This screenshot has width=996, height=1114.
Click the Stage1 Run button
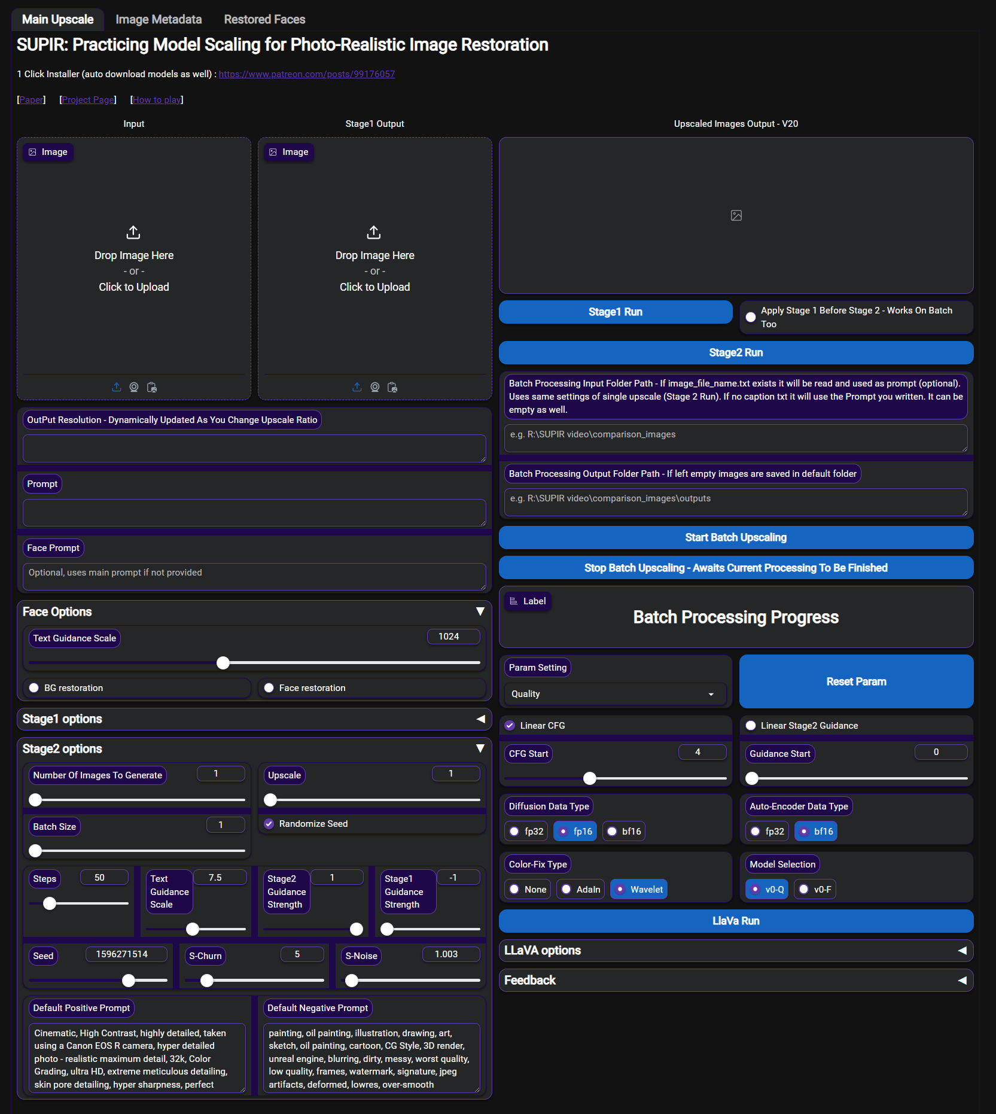pyautogui.click(x=616, y=312)
